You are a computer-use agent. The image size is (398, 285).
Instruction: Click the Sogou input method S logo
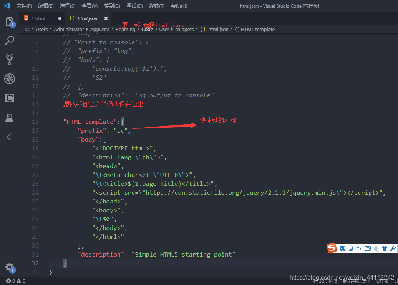pyautogui.click(x=332, y=248)
